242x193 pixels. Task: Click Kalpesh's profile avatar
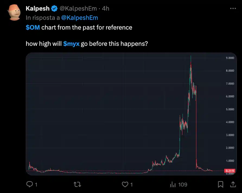point(14,12)
